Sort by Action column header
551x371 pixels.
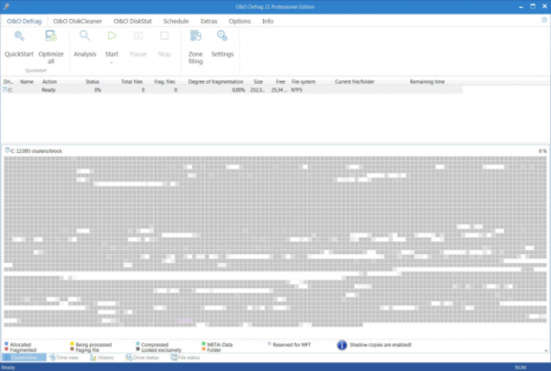[x=50, y=82]
